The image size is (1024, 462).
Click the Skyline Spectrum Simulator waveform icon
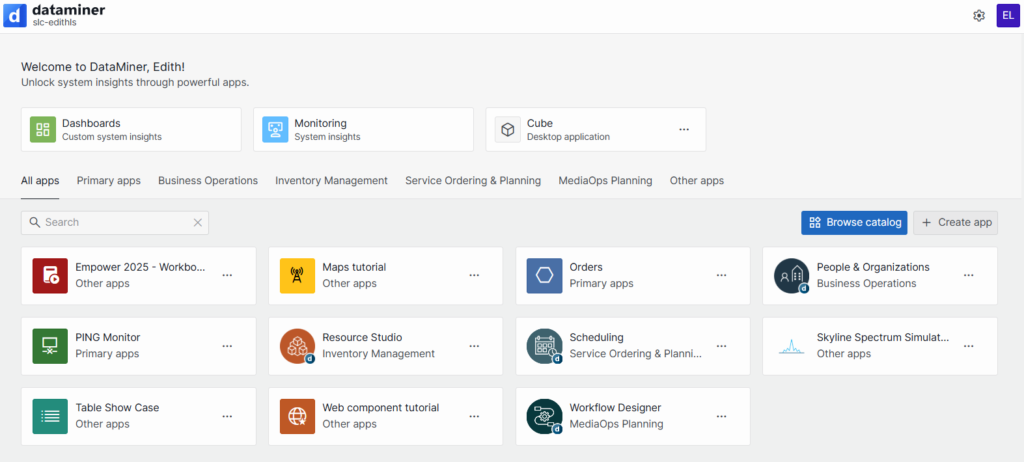coord(792,346)
